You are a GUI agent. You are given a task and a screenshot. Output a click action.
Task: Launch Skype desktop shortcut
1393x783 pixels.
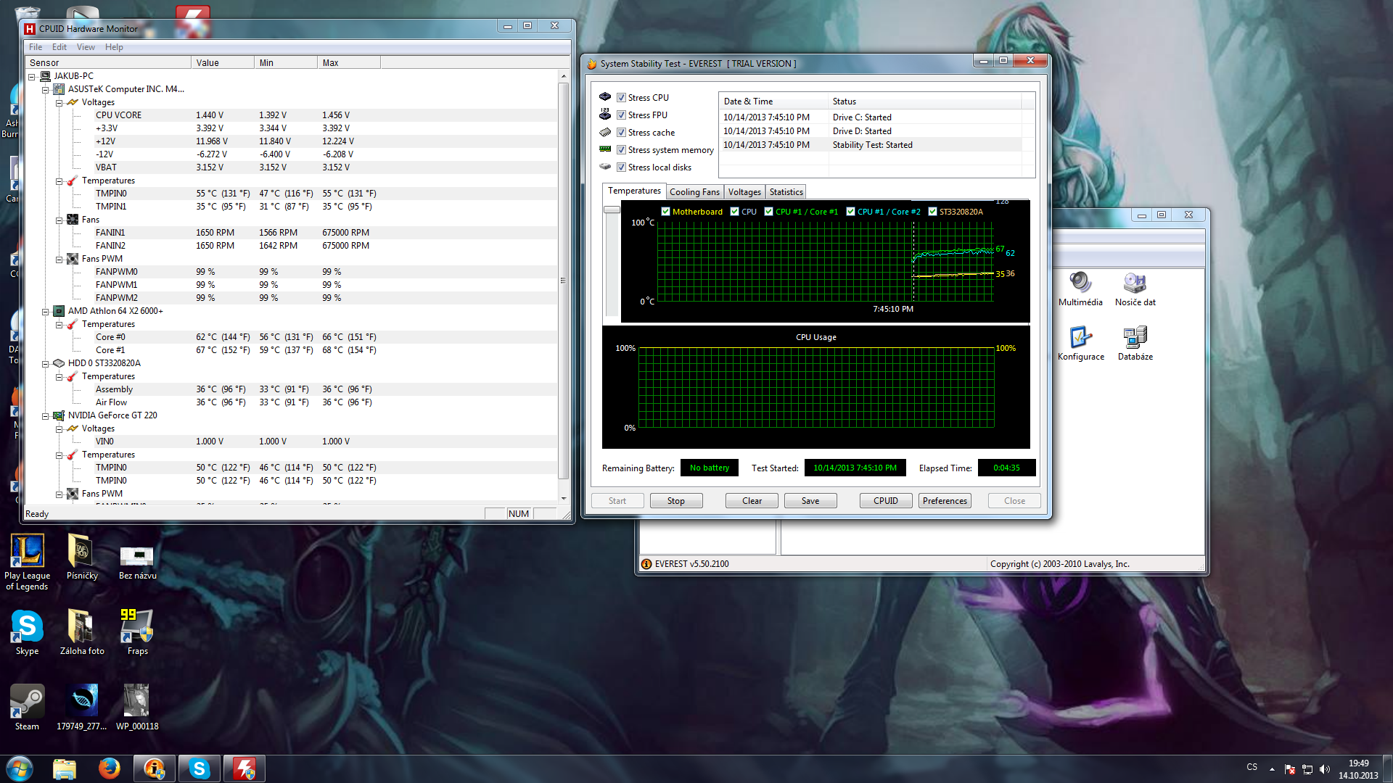click(27, 632)
